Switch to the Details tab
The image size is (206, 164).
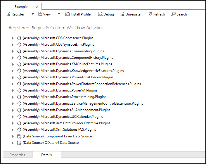(46, 155)
